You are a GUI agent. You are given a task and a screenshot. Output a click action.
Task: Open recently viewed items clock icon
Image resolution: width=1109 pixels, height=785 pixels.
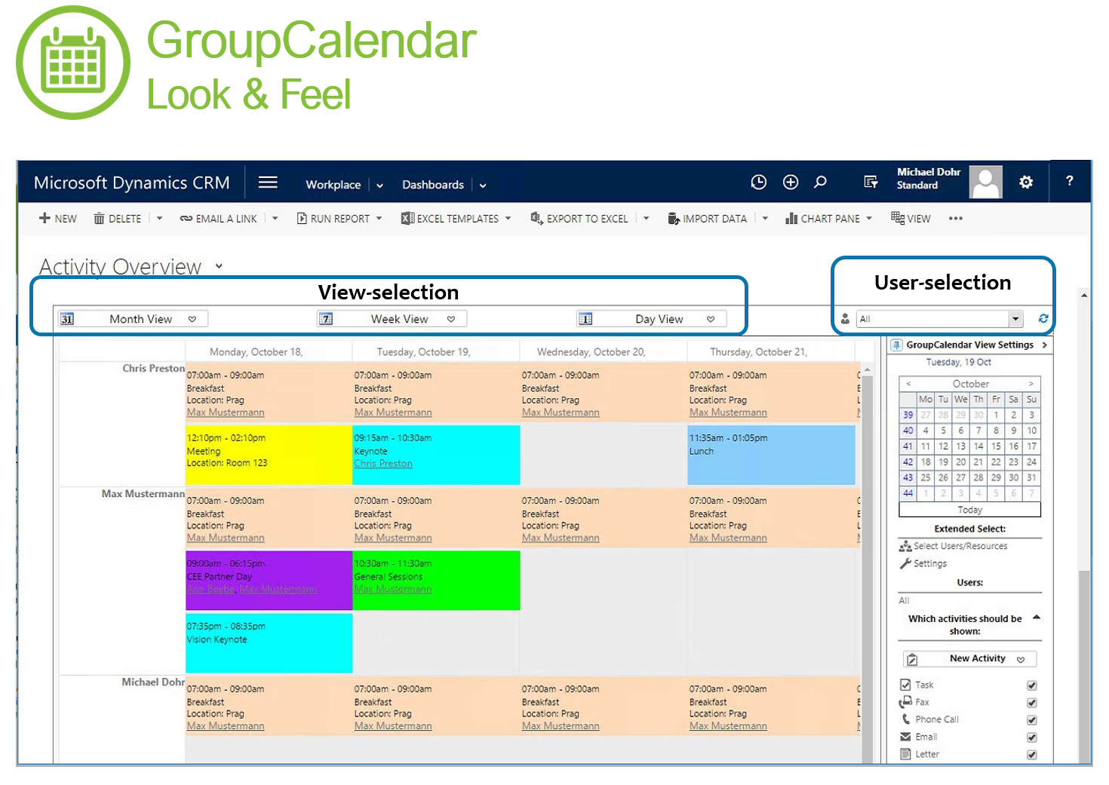click(759, 182)
